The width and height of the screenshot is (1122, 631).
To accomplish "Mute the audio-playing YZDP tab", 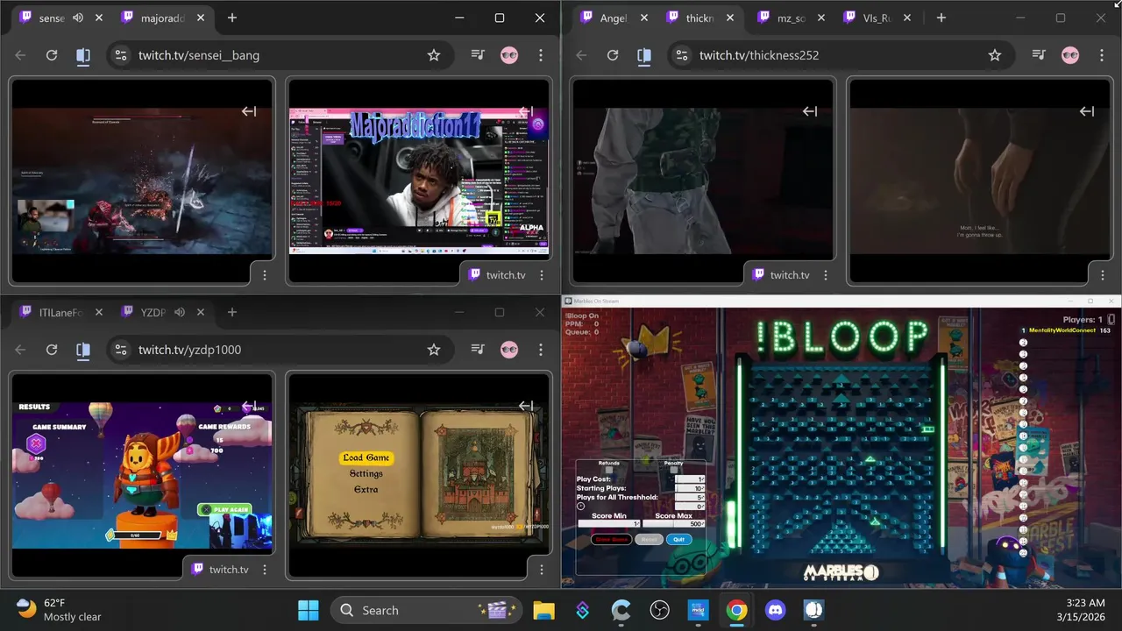I will pos(180,312).
